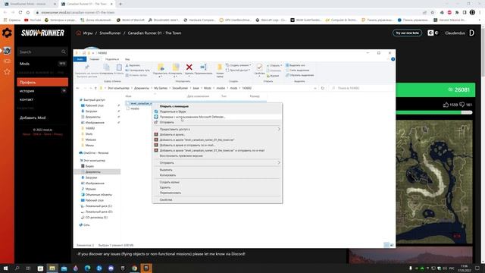The height and width of the screenshot is (273, 485).
Task: Click the refresh icon beside address bar
Action: tap(323, 88)
